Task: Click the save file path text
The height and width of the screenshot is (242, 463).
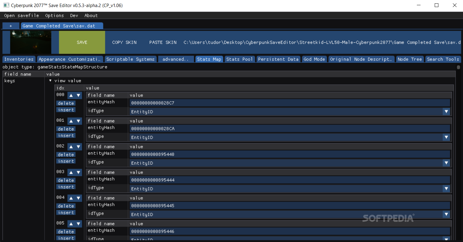Action: pos(322,42)
